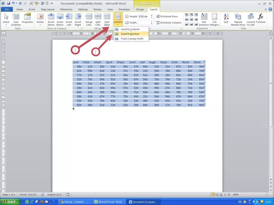Click Merge Cells
274x205 pixels.
tap(89, 19)
